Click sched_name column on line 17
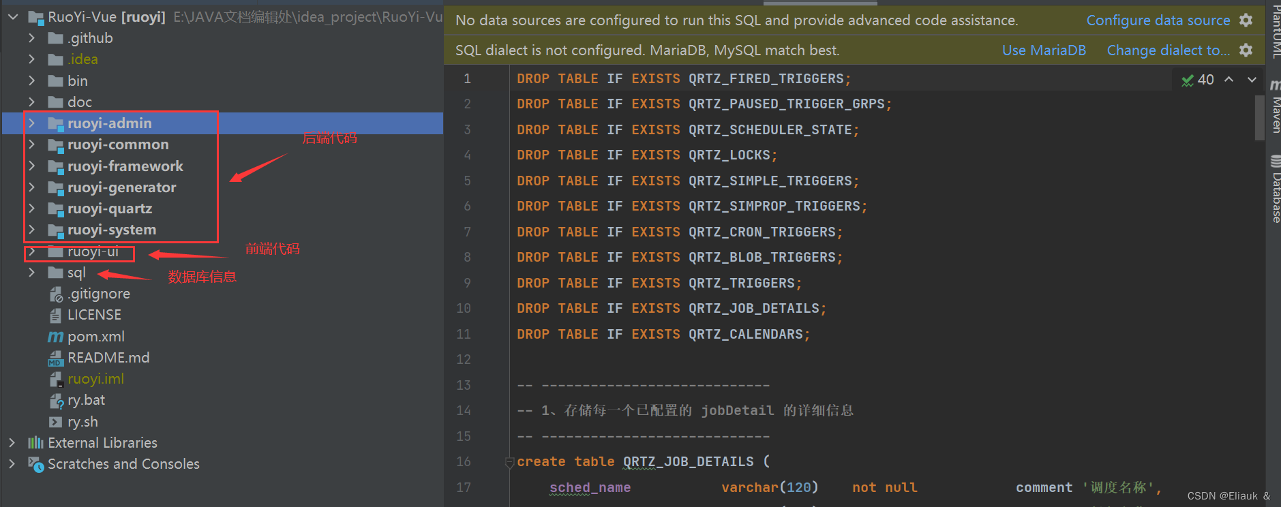Viewport: 1281px width, 507px height. coord(590,488)
